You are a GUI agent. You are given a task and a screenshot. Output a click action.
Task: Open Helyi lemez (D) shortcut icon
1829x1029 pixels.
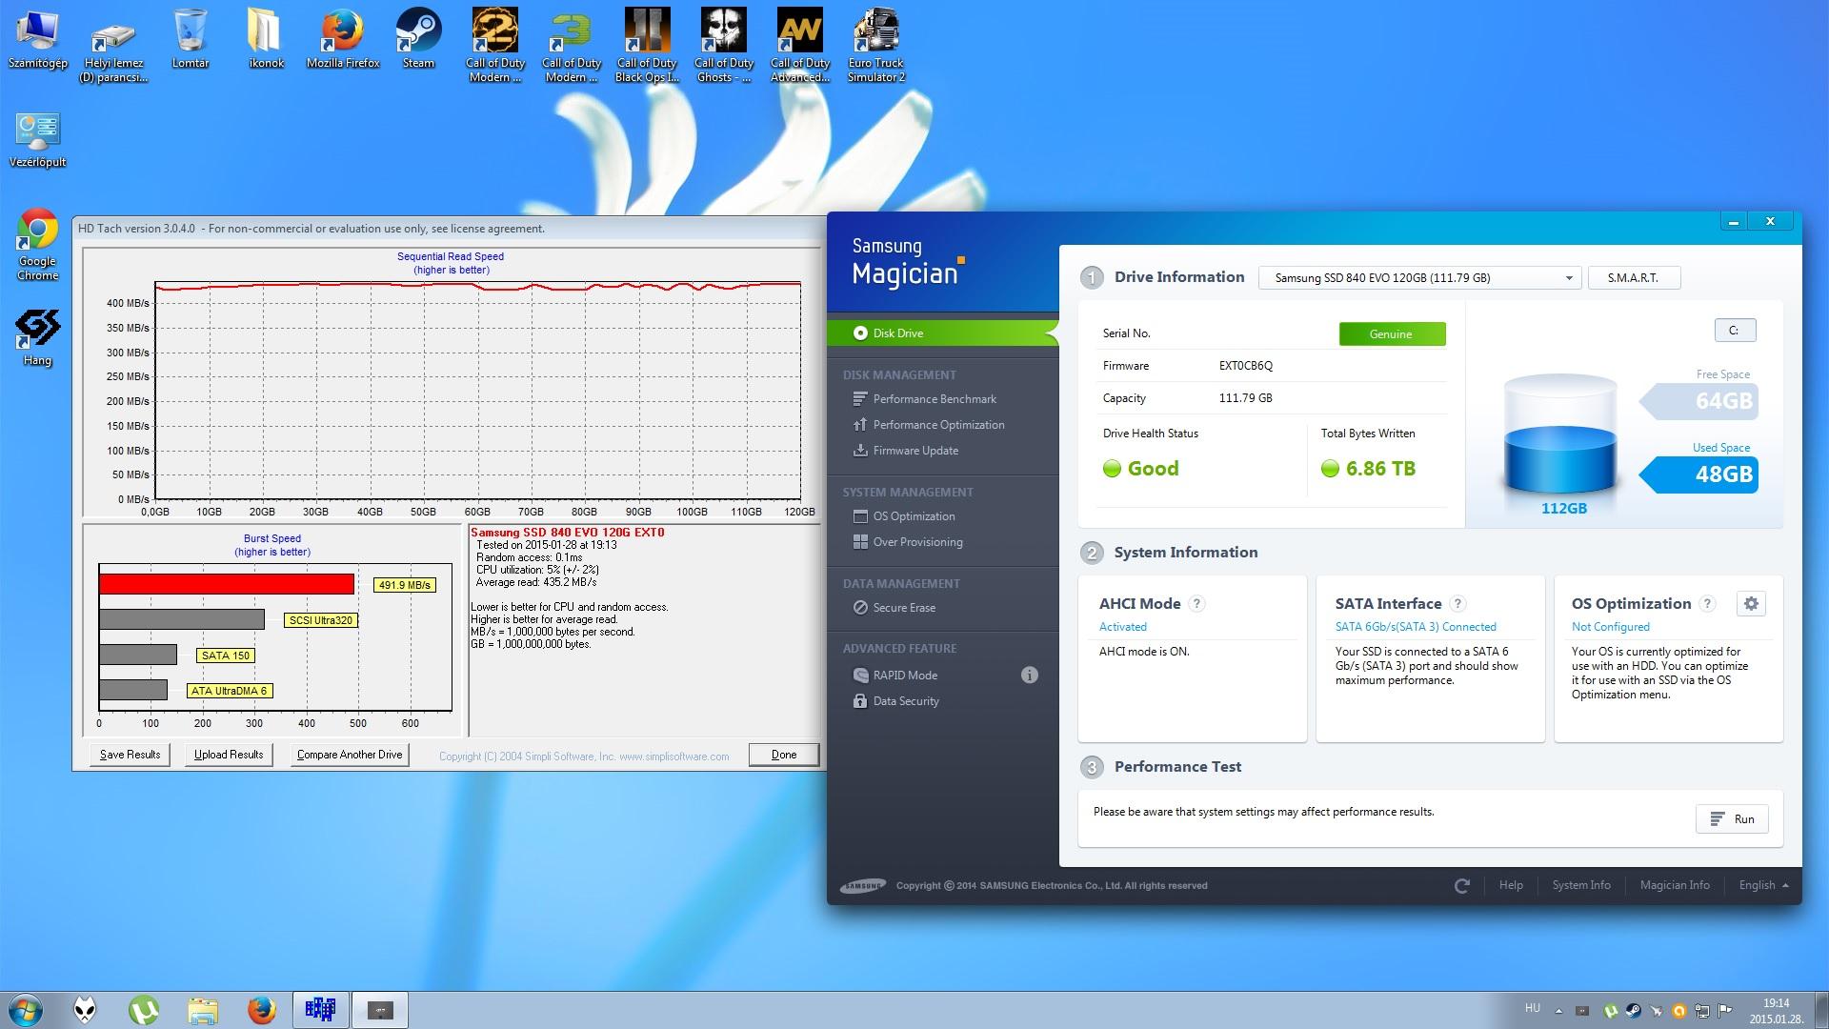tap(113, 45)
